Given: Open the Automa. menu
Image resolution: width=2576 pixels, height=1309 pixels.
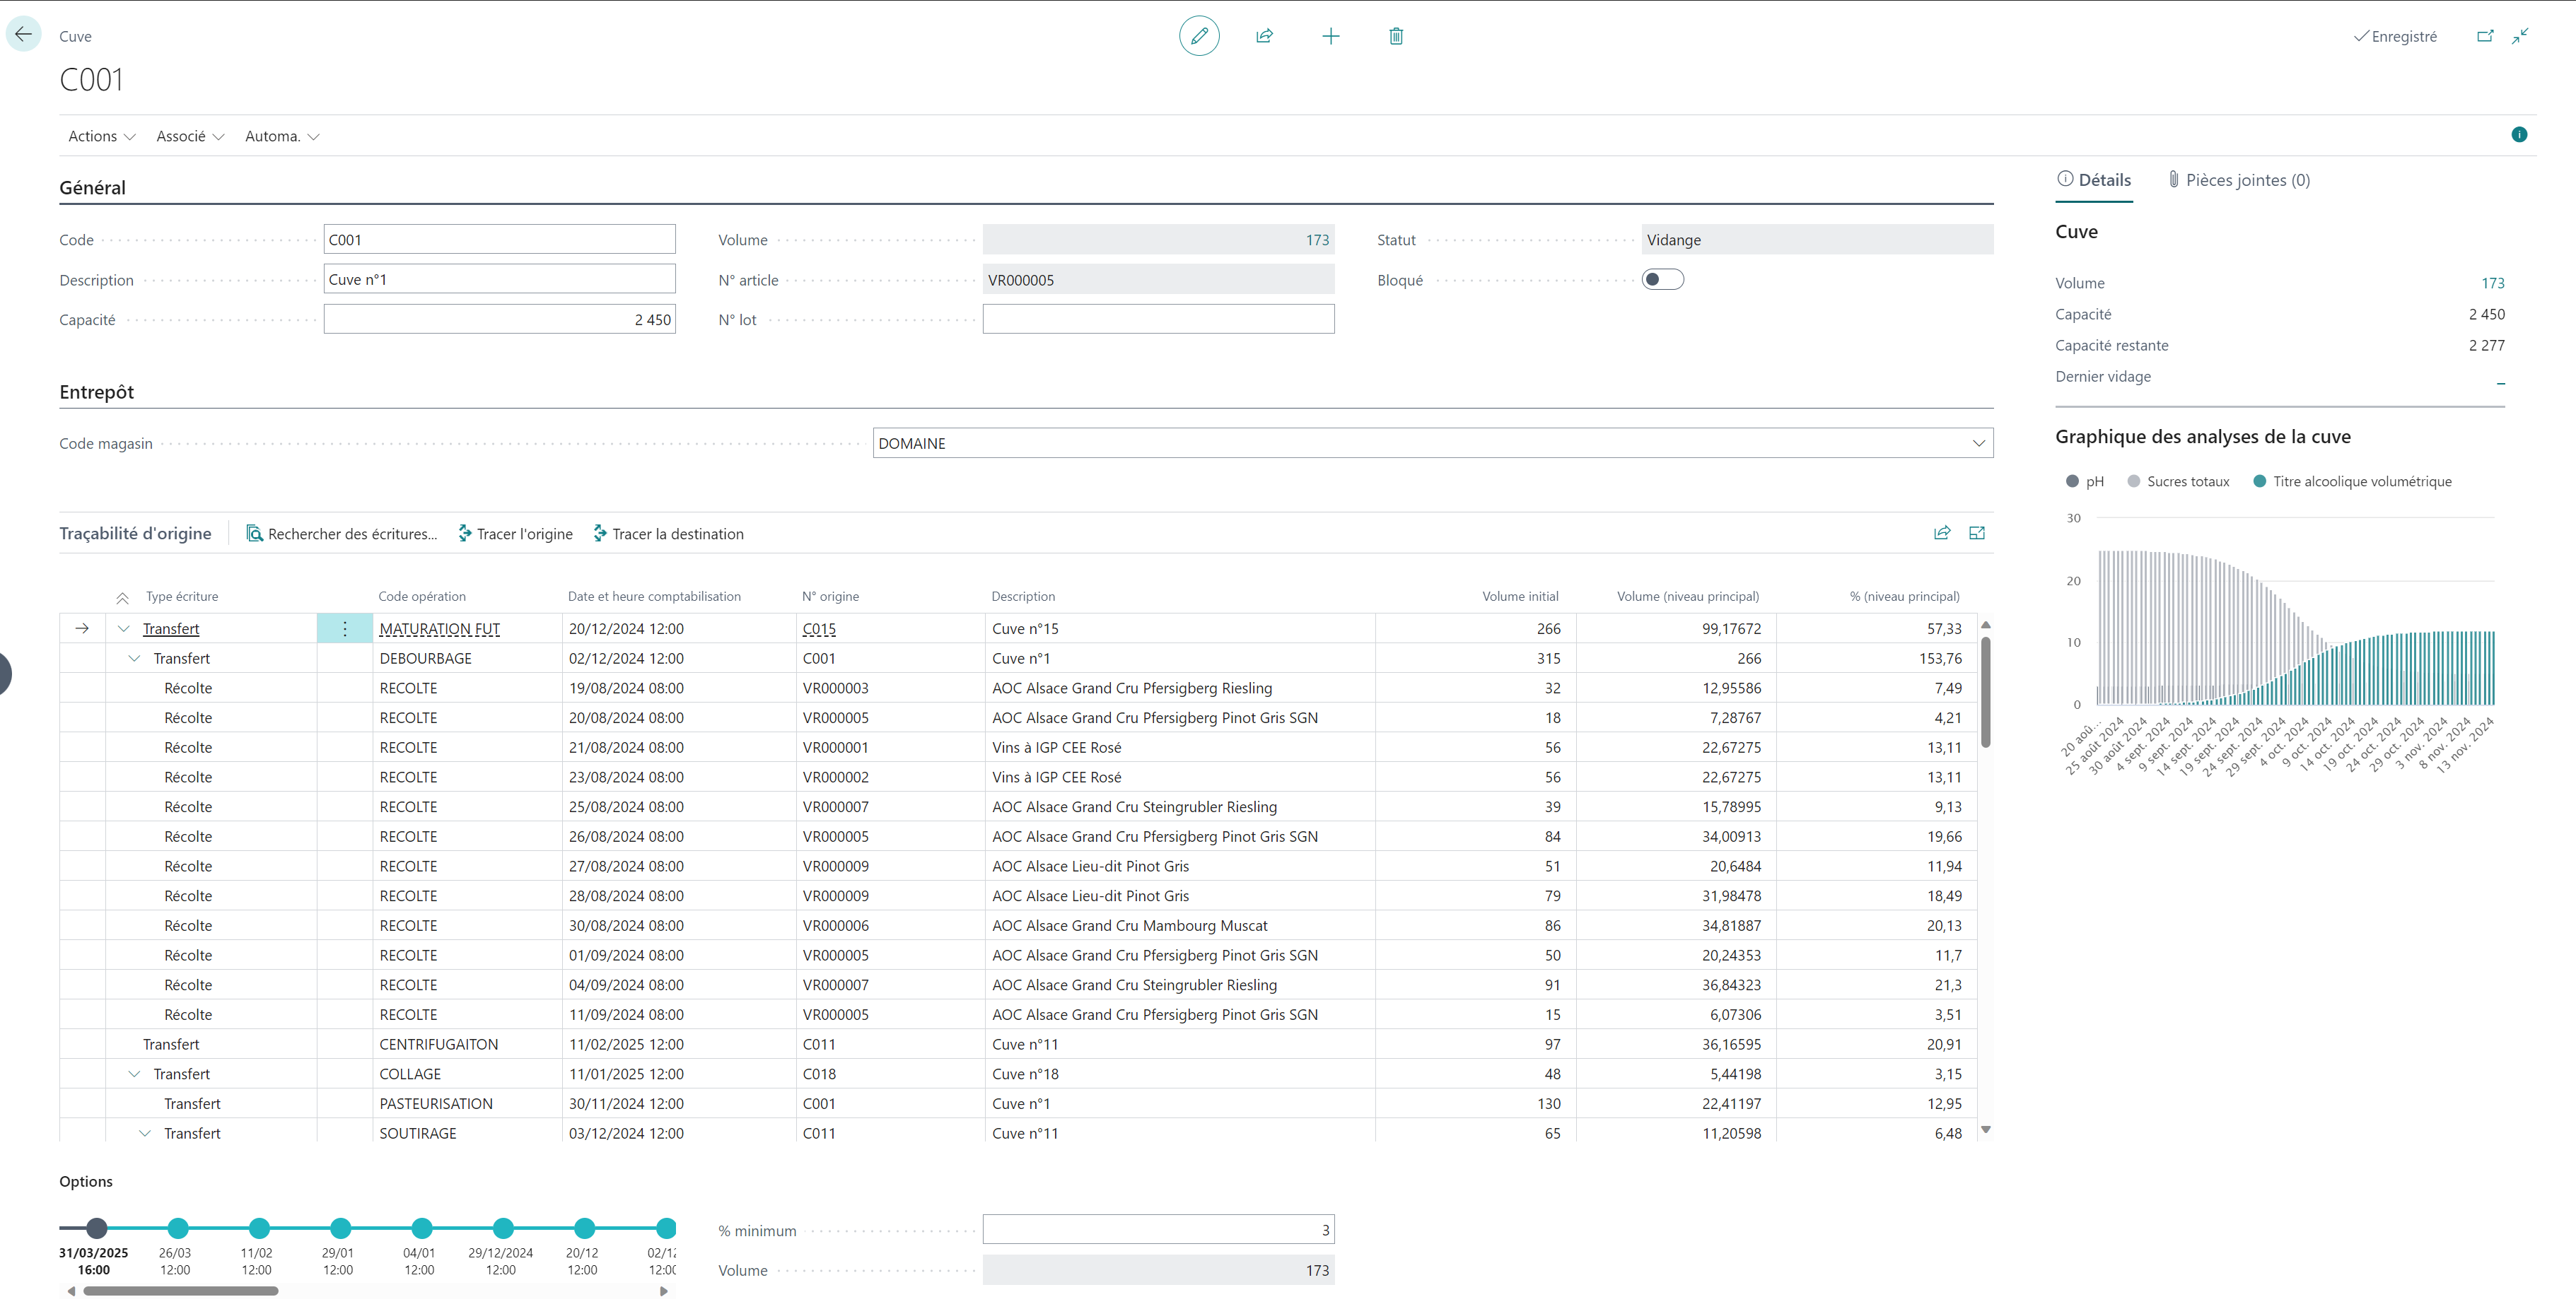Looking at the screenshot, I should coord(282,136).
